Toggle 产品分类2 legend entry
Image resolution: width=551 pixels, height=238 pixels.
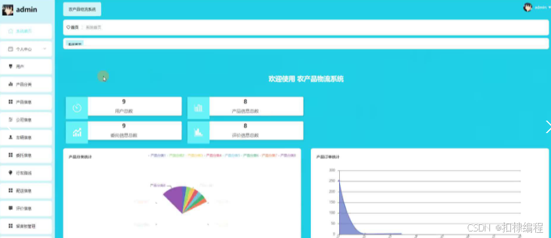point(176,155)
